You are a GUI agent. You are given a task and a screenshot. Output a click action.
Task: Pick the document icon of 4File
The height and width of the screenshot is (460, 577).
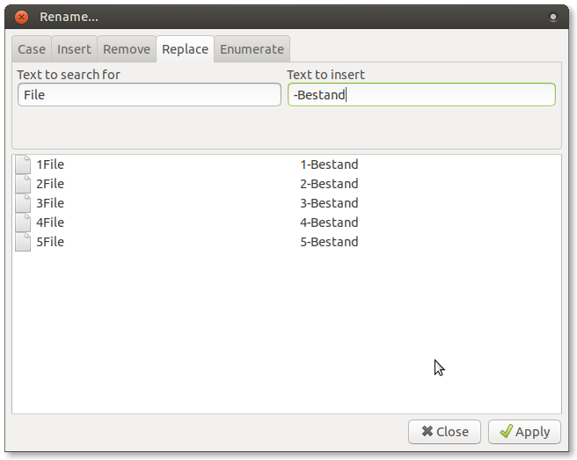24,223
